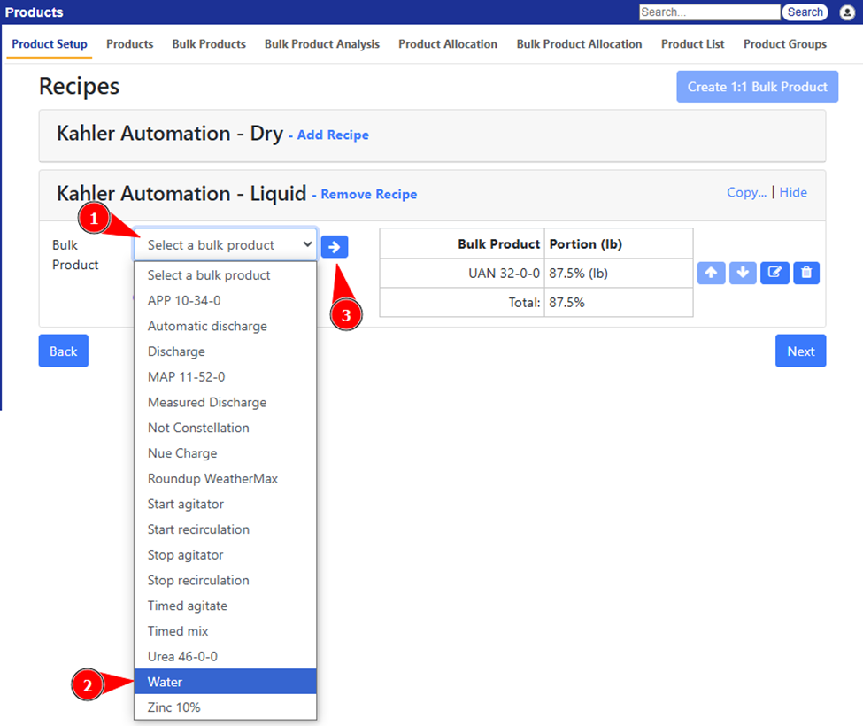Open the user account icon in the header
The width and height of the screenshot is (863, 726).
pos(847,12)
